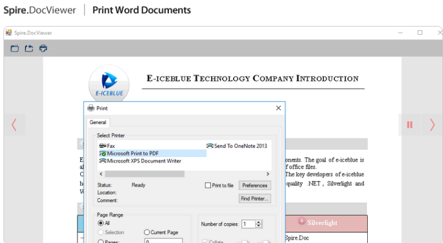Click the Find Printer button
Image resolution: width=443 pixels, height=243 pixels.
pyautogui.click(x=254, y=199)
